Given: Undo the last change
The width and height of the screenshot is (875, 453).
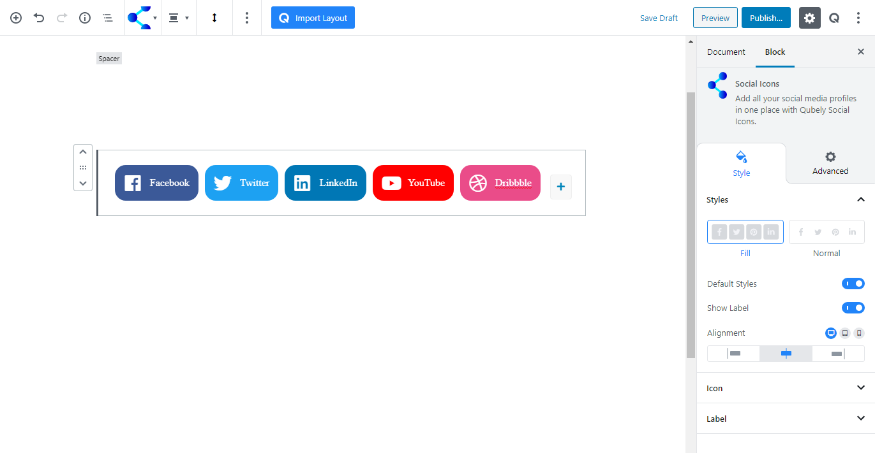Looking at the screenshot, I should (39, 18).
